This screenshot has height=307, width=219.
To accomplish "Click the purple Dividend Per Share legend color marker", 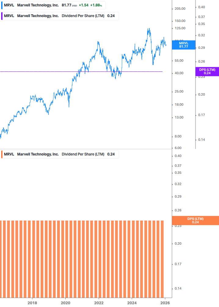I will 2,16.
